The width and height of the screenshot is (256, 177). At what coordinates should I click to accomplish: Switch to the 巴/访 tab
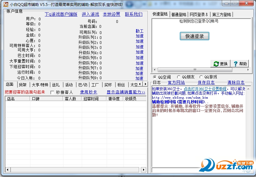83,85
